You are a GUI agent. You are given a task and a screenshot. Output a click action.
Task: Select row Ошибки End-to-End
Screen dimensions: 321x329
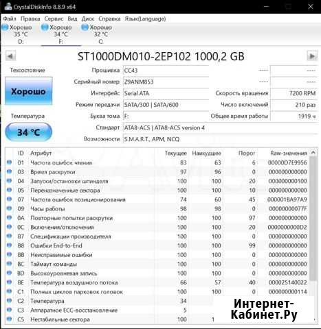coord(157,245)
